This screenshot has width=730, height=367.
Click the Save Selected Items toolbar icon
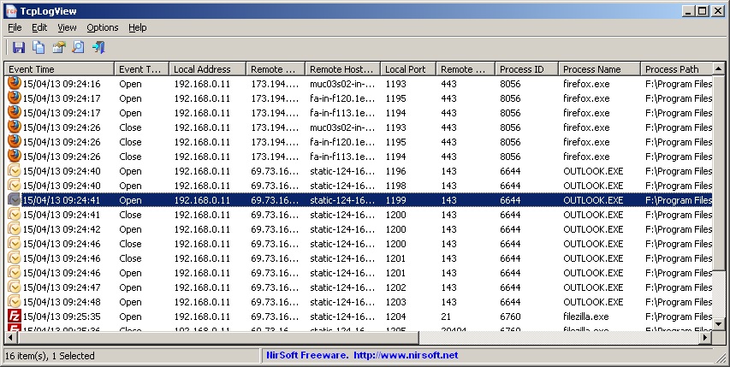(18, 48)
